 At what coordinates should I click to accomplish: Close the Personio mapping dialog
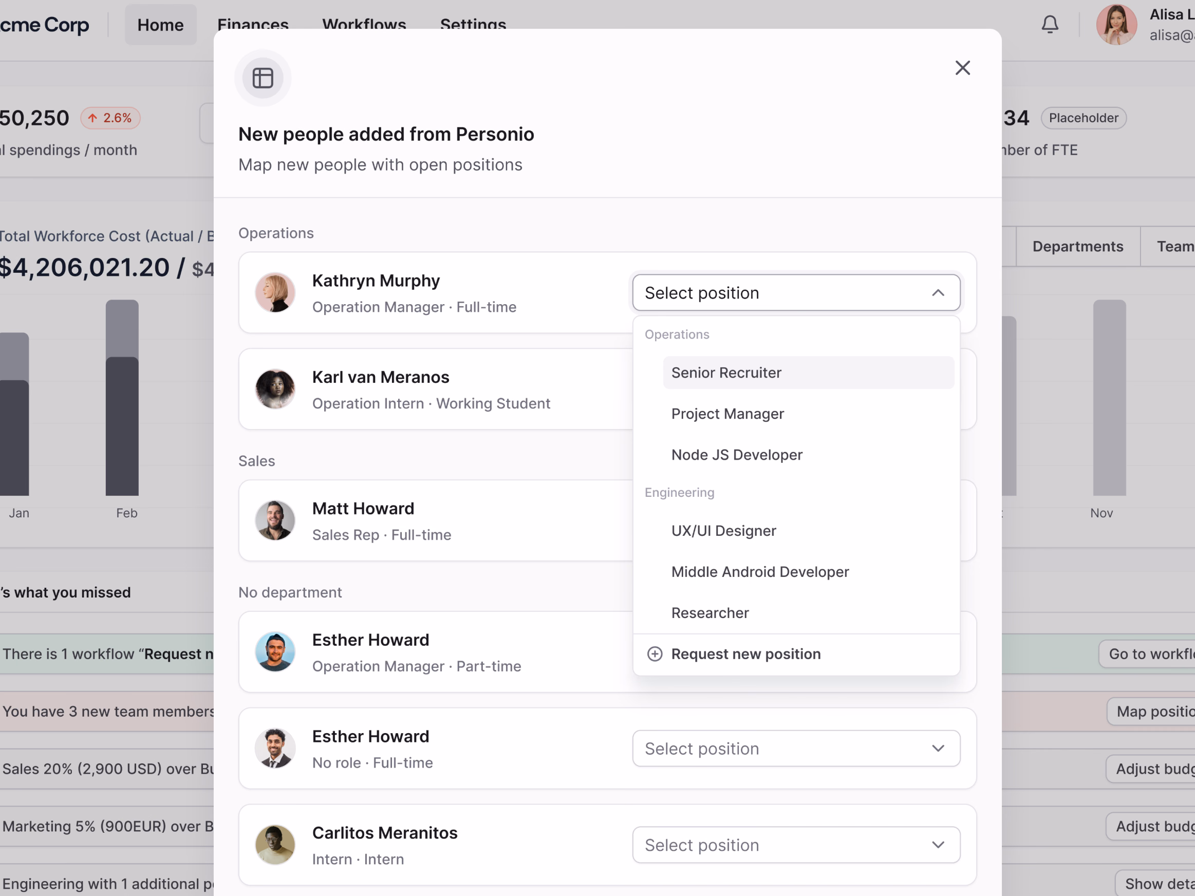pyautogui.click(x=962, y=68)
